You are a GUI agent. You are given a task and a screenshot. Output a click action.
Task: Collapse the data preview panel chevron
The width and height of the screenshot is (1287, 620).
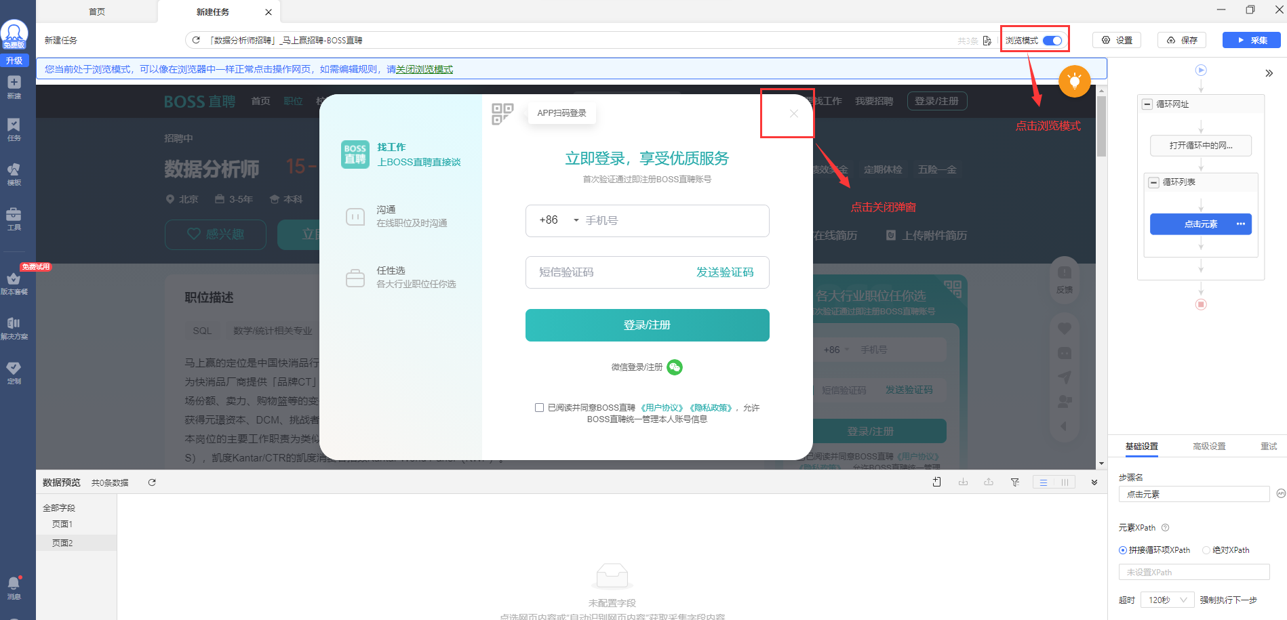click(1094, 482)
